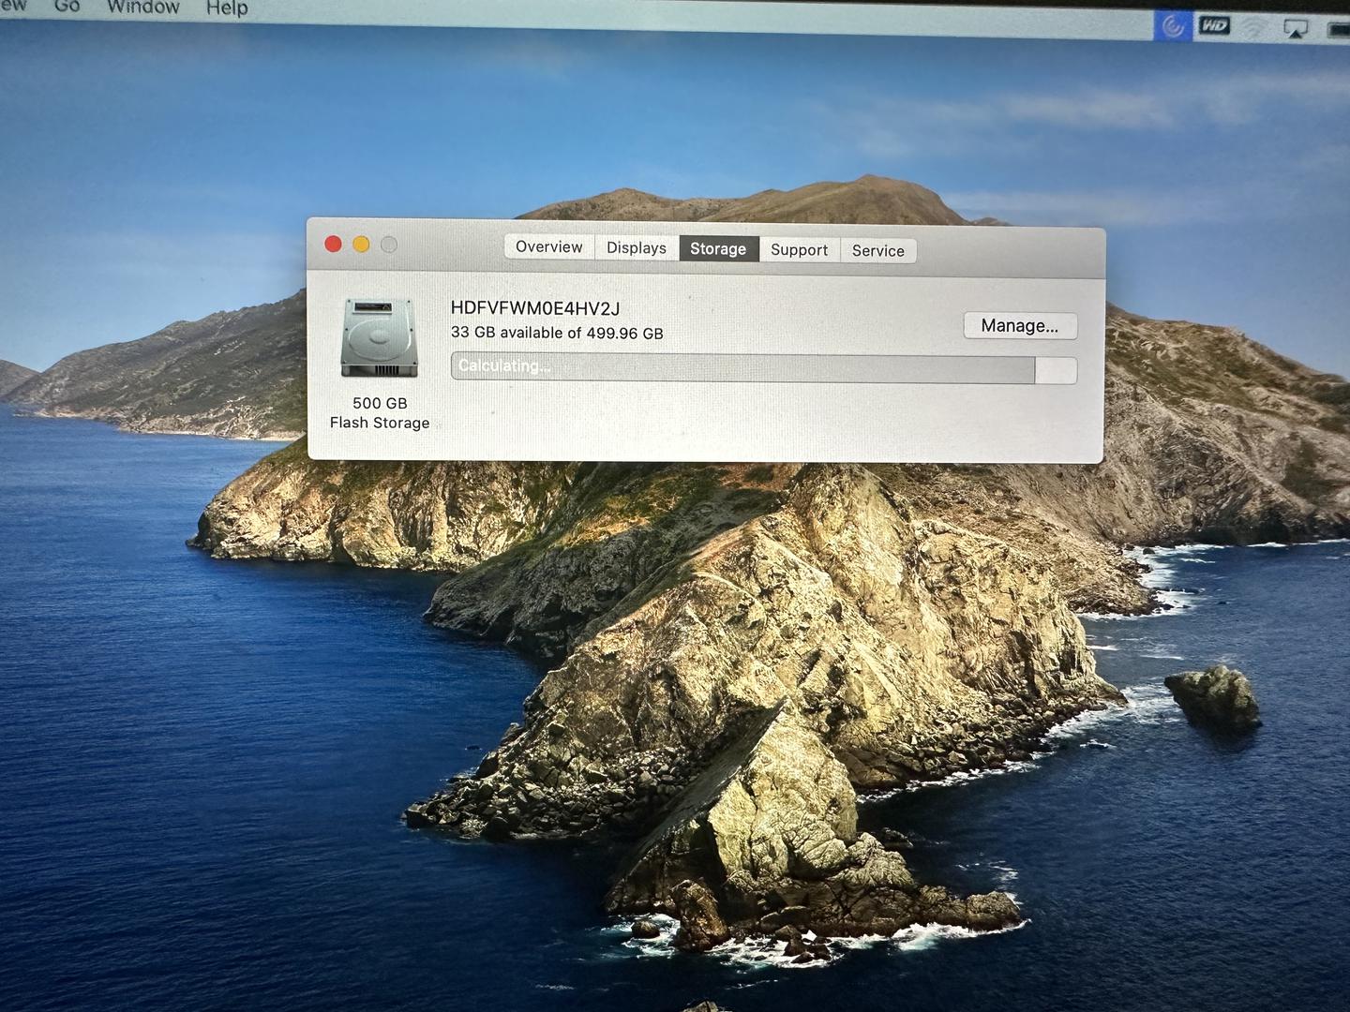Select the 500 GB hard drive icon
Image resolution: width=1350 pixels, height=1012 pixels.
click(x=379, y=338)
